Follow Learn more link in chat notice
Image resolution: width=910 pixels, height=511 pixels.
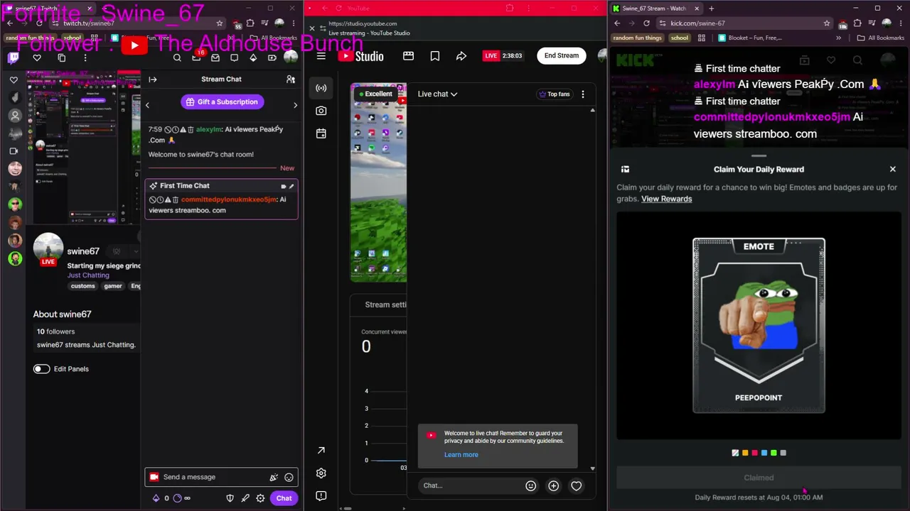[x=461, y=455]
